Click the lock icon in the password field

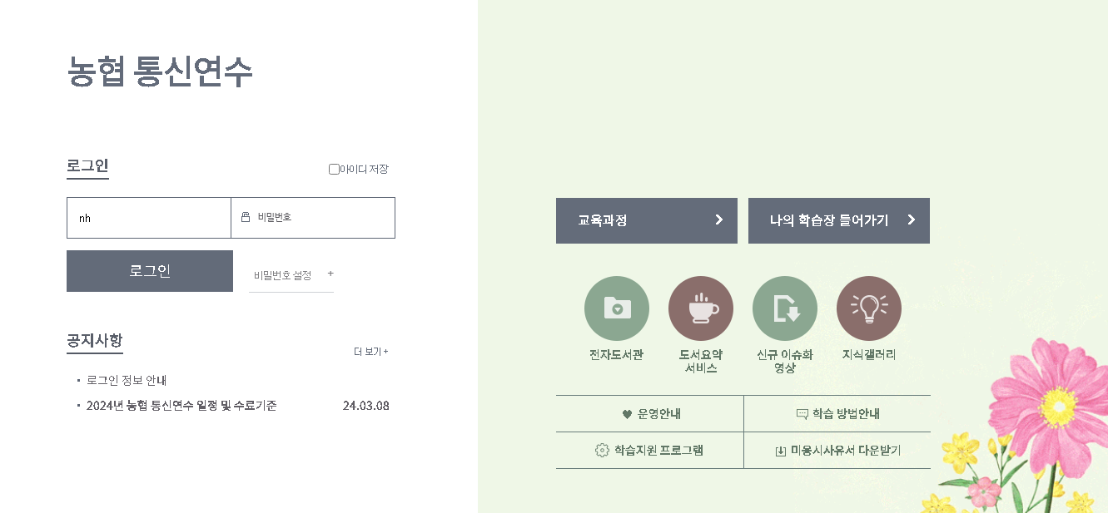(245, 217)
